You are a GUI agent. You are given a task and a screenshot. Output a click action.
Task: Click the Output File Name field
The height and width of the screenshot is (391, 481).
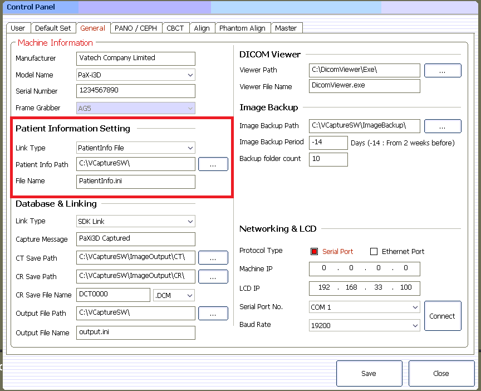[x=136, y=333]
